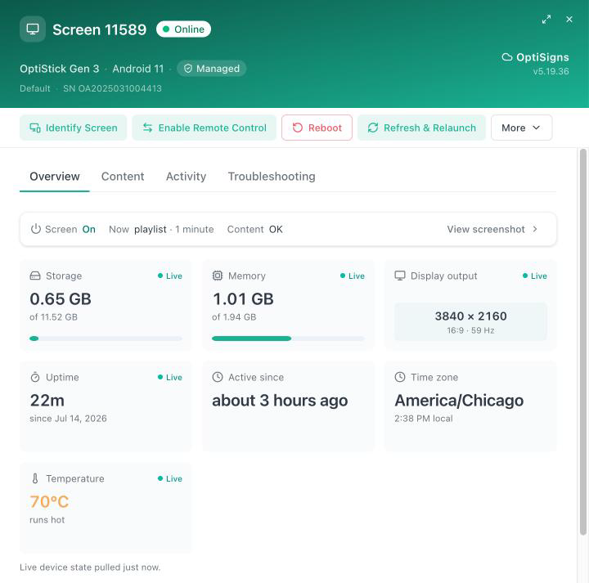Click the chevron beside View screenshot
This screenshot has height=583, width=589.
point(534,229)
